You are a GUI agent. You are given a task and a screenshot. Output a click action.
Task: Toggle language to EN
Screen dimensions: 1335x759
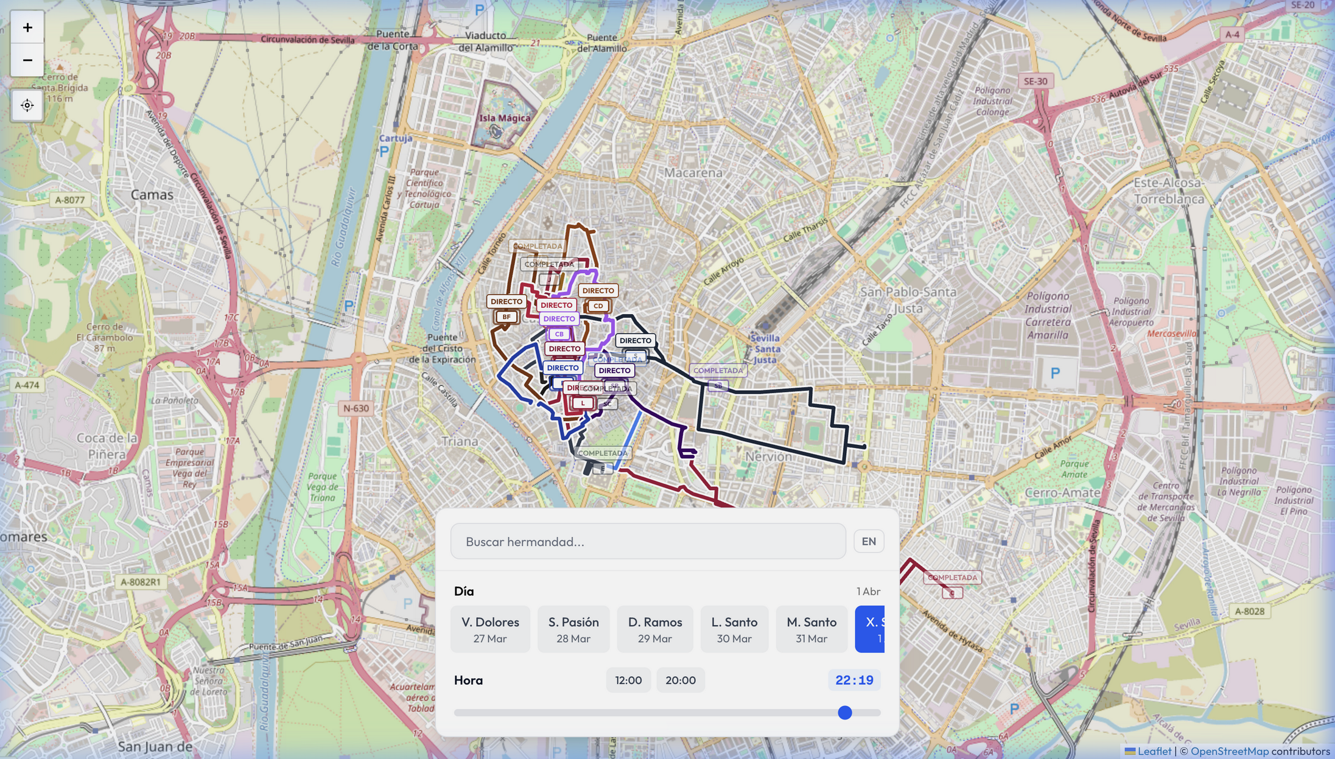(868, 541)
